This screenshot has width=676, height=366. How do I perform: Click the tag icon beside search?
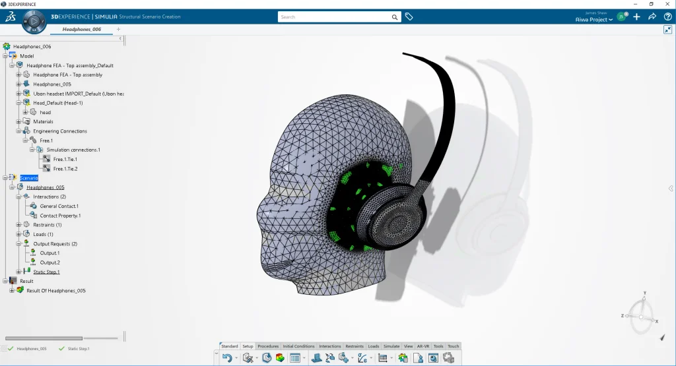[x=409, y=16]
